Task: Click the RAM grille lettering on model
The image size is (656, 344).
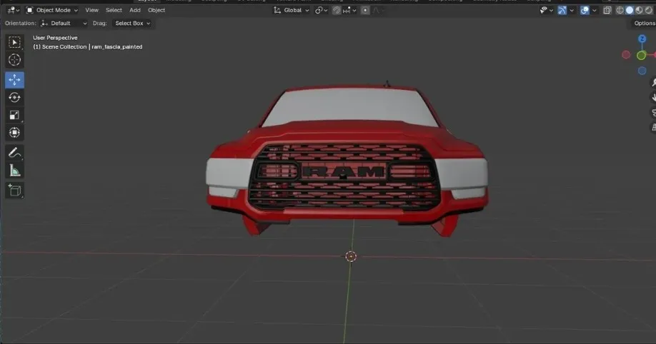Action: pos(343,171)
